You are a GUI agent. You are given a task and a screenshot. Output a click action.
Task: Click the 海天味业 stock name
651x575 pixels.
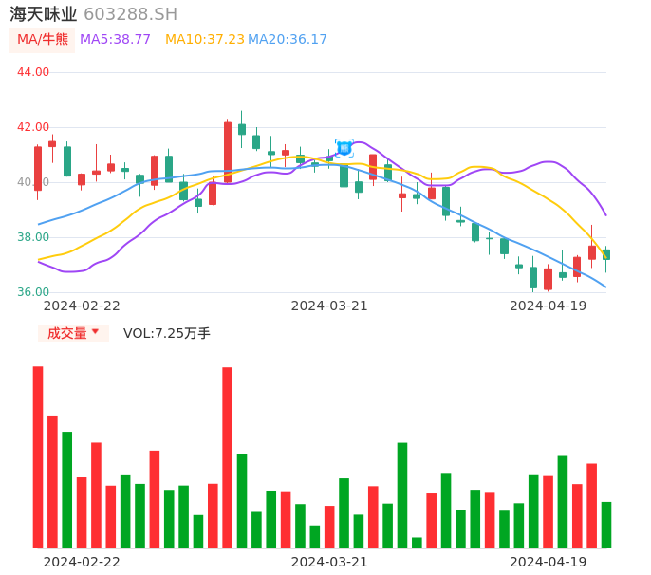44,14
